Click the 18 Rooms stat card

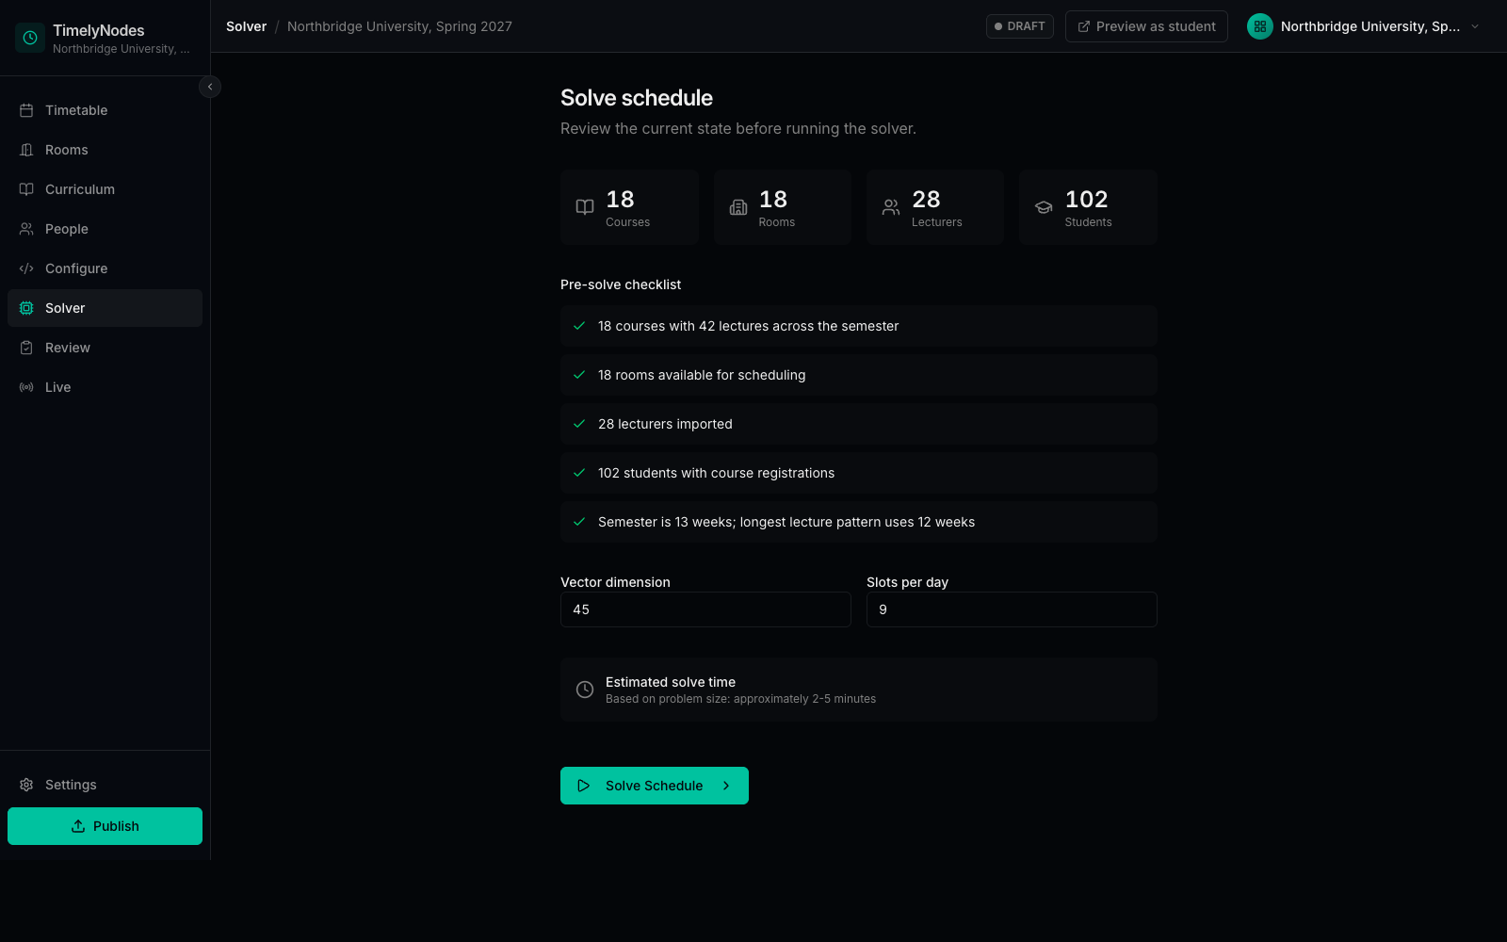[x=783, y=207]
